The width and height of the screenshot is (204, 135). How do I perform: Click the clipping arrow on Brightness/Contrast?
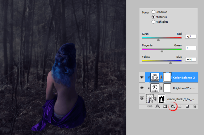click(149, 88)
